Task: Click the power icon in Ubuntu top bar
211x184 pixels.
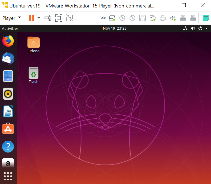Action: [200, 28]
